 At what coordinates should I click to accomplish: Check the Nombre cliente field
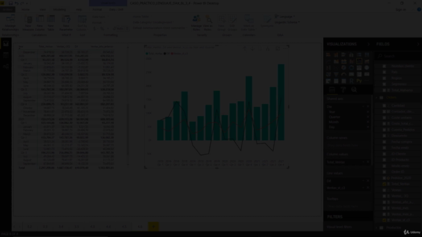(384, 66)
